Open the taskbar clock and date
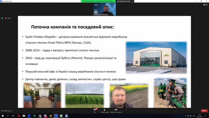The width and height of the screenshot is (209, 118). coord(200,116)
